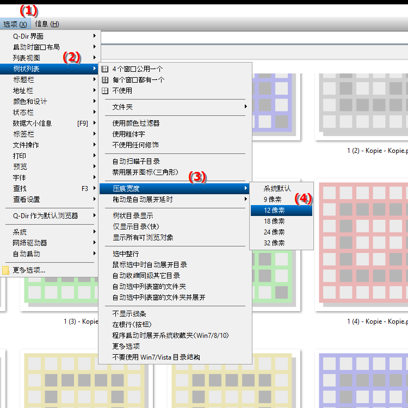Open the 打印 submenu
The image size is (408, 408).
point(49,156)
